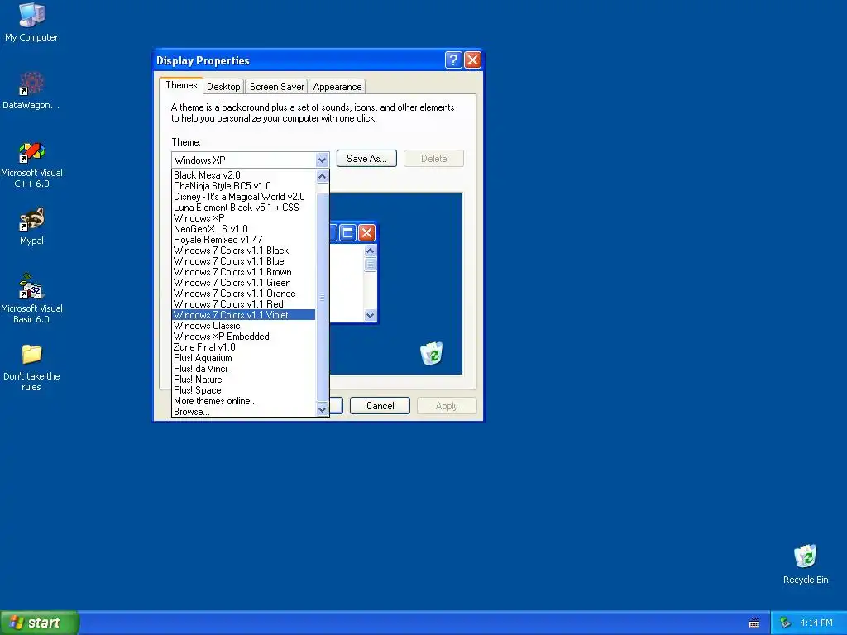Choose NeoGeniX LS v1.0 theme
This screenshot has height=635, width=847.
(244, 229)
